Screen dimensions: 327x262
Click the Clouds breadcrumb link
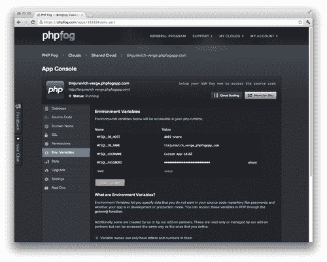coord(75,56)
